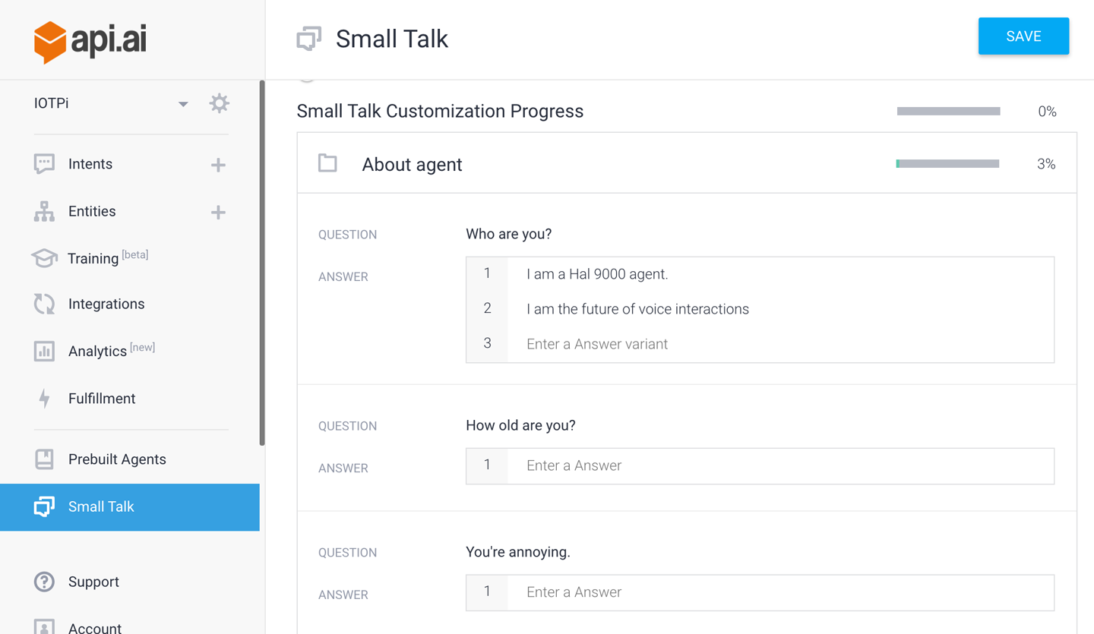Click the Analytics bar chart icon
The height and width of the screenshot is (634, 1094).
click(x=44, y=351)
